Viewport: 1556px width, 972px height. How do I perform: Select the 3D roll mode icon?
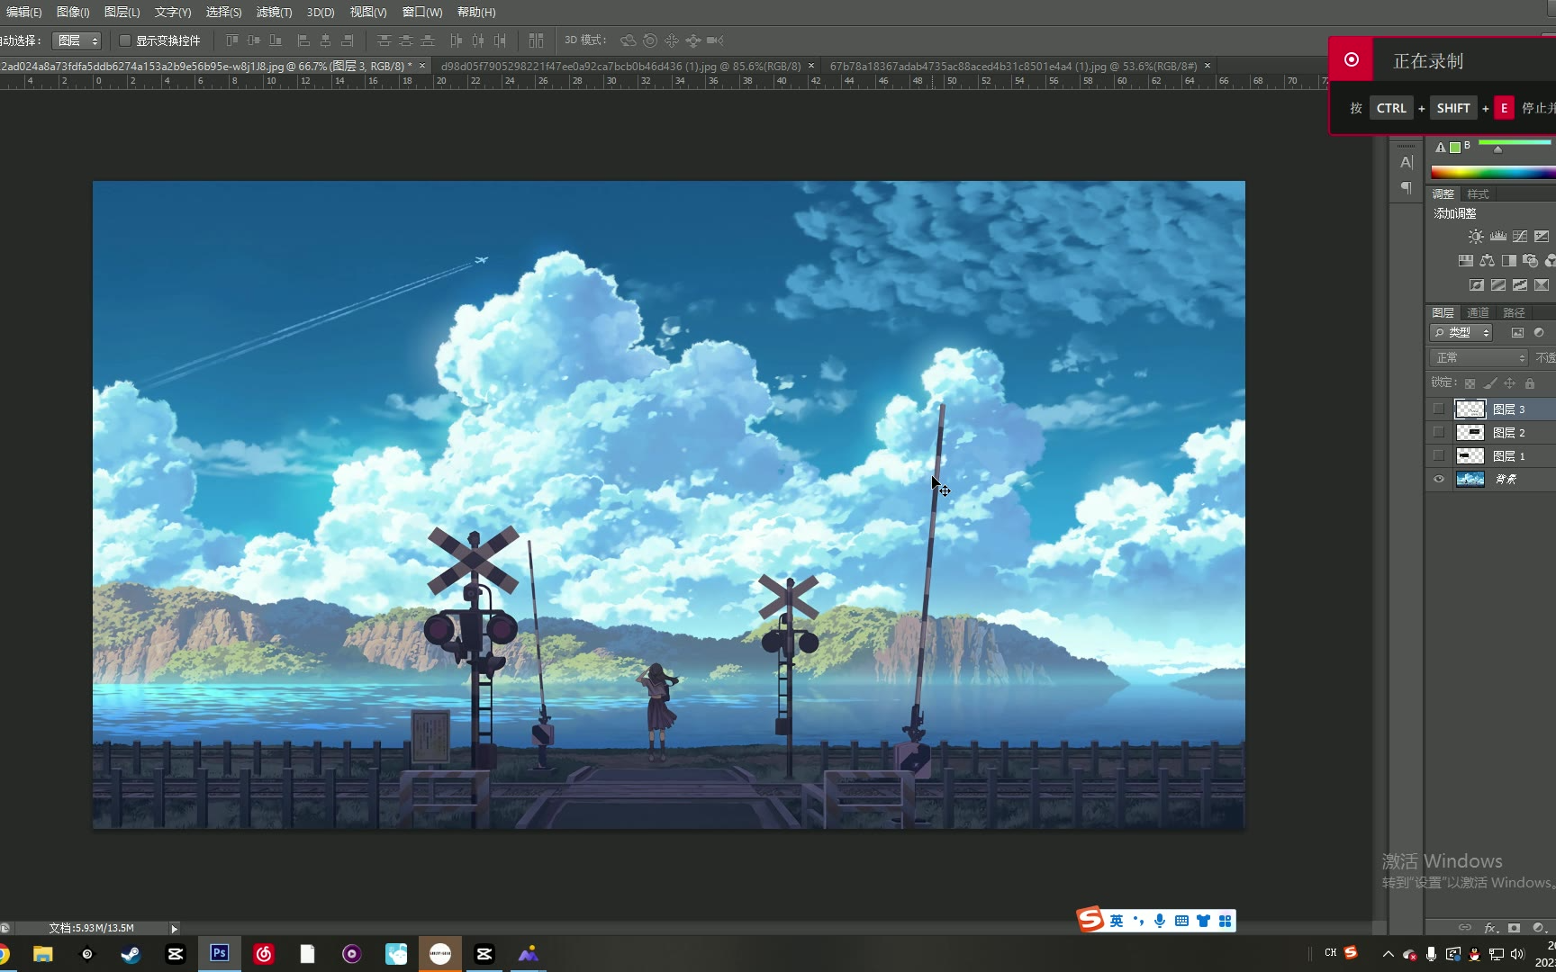[x=650, y=40]
